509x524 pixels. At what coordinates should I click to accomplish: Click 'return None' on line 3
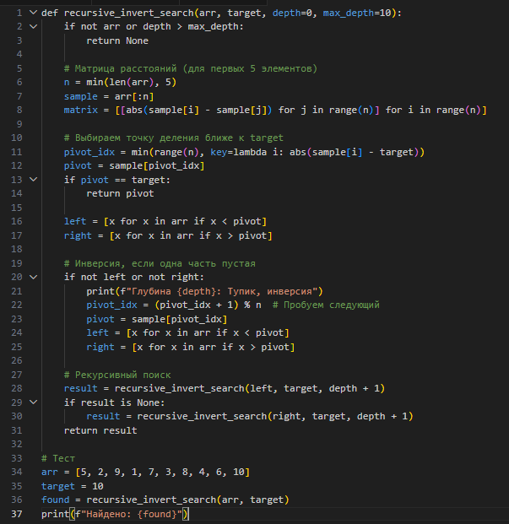click(117, 41)
